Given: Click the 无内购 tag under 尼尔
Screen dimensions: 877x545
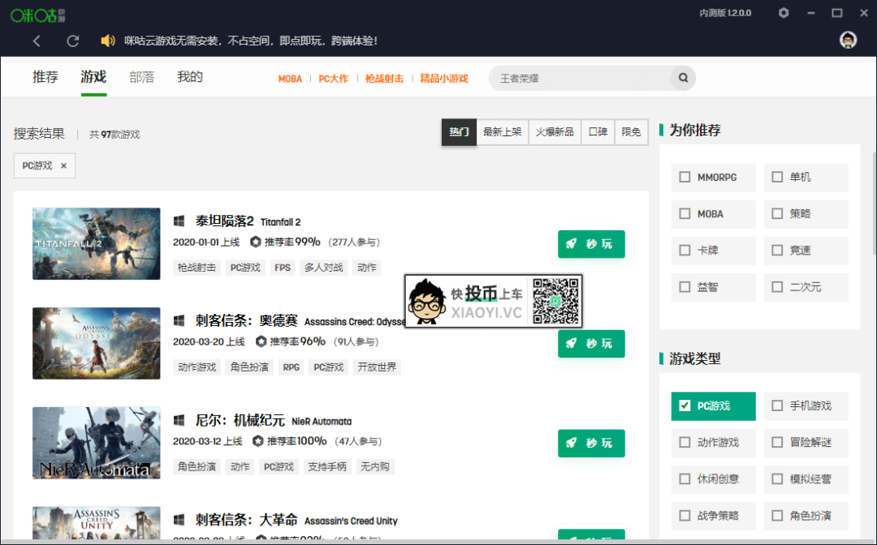Looking at the screenshot, I should click(x=374, y=467).
